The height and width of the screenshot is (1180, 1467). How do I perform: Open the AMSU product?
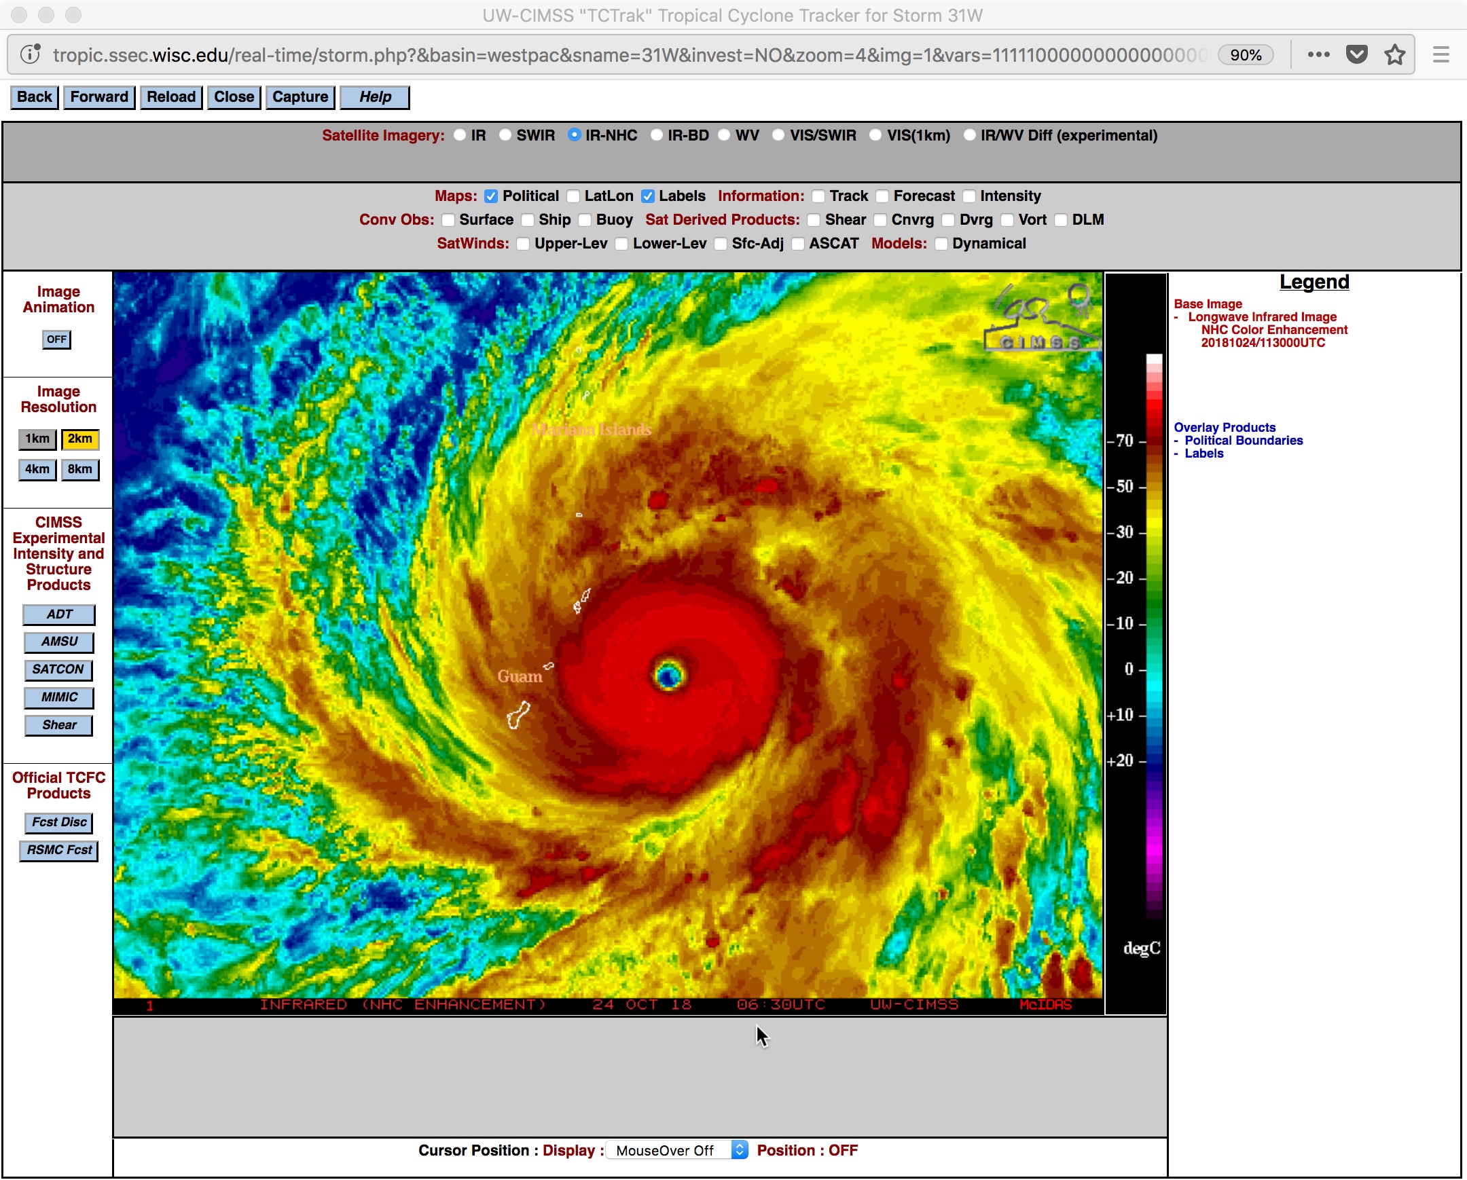[59, 642]
